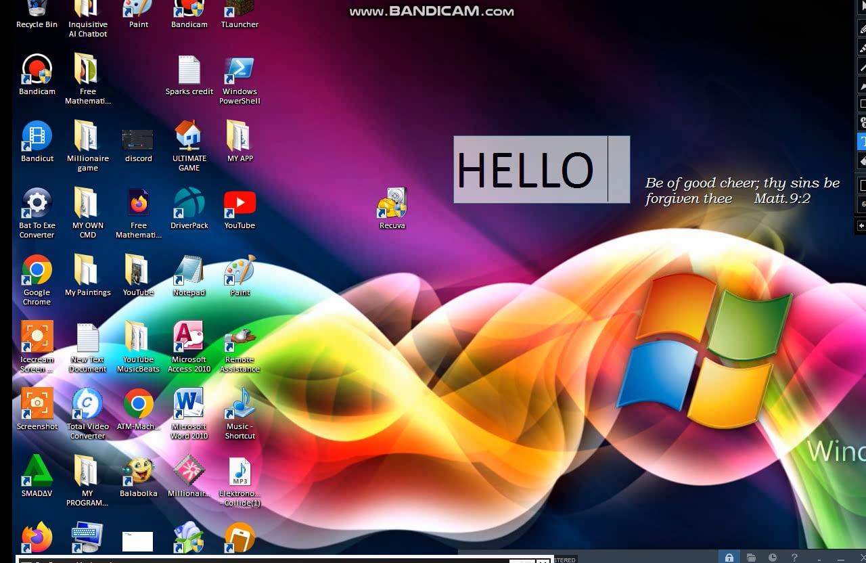Image resolution: width=866 pixels, height=563 pixels.
Task: Open the Free Mathemati... Firefox HTML file
Action: pos(138,213)
